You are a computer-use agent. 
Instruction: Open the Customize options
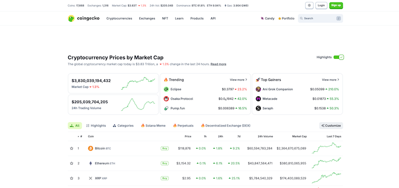point(331,126)
